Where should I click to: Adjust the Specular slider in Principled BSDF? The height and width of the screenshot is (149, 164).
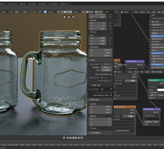click(x=157, y=36)
